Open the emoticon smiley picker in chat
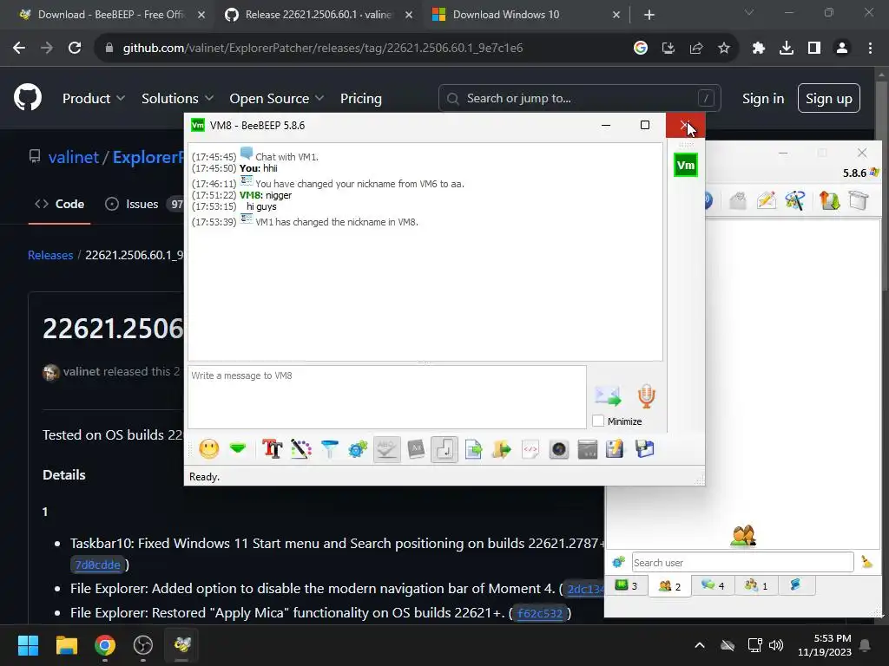The image size is (889, 666). coord(208,449)
